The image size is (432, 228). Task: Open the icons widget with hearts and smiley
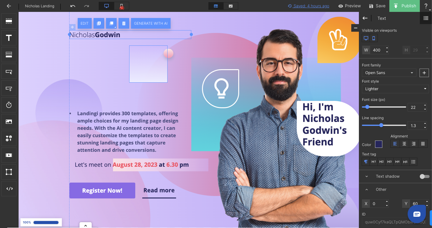(x=9, y=139)
